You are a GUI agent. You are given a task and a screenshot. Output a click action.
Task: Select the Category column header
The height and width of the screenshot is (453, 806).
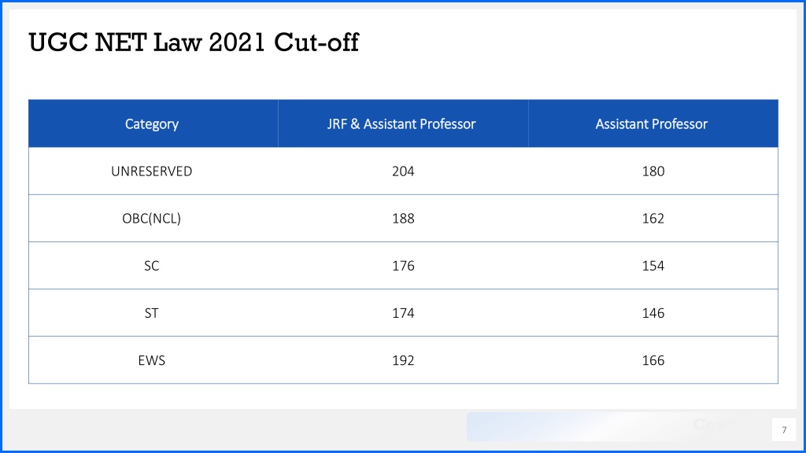pyautogui.click(x=153, y=123)
